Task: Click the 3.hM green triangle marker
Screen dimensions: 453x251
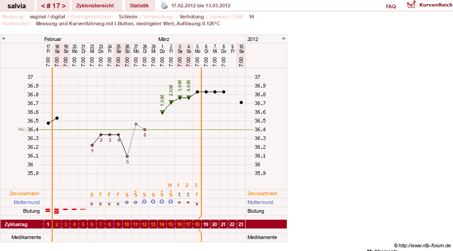Action: coord(180,98)
